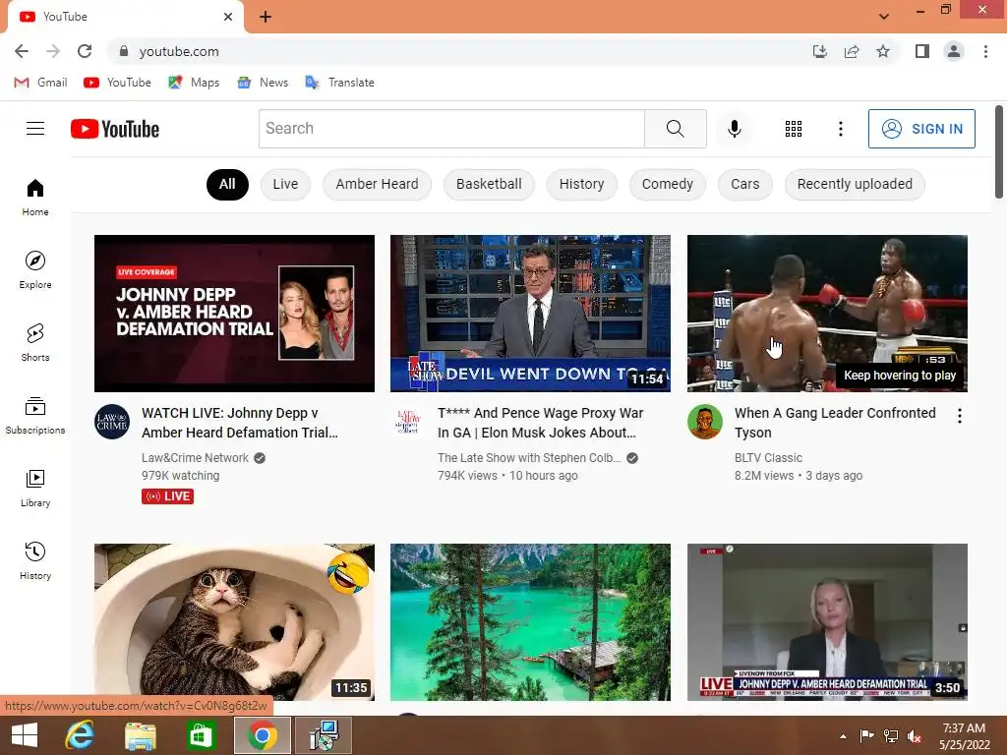
Task: Select the All filter chip
Action: coord(227,184)
